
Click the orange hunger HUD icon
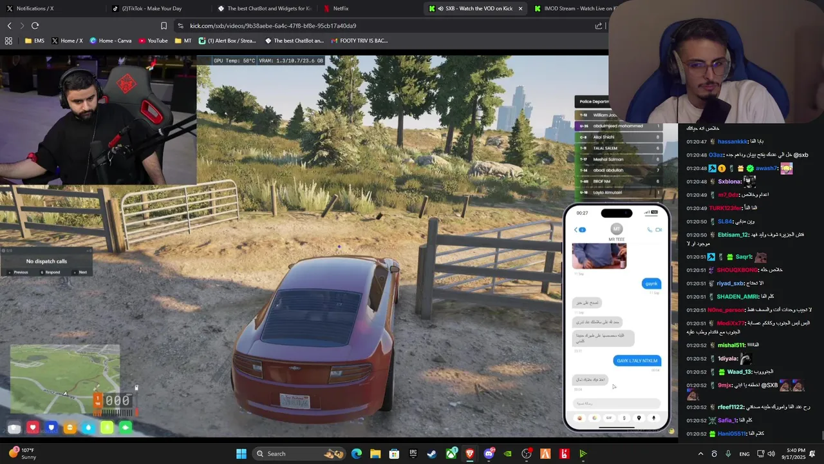(70, 427)
